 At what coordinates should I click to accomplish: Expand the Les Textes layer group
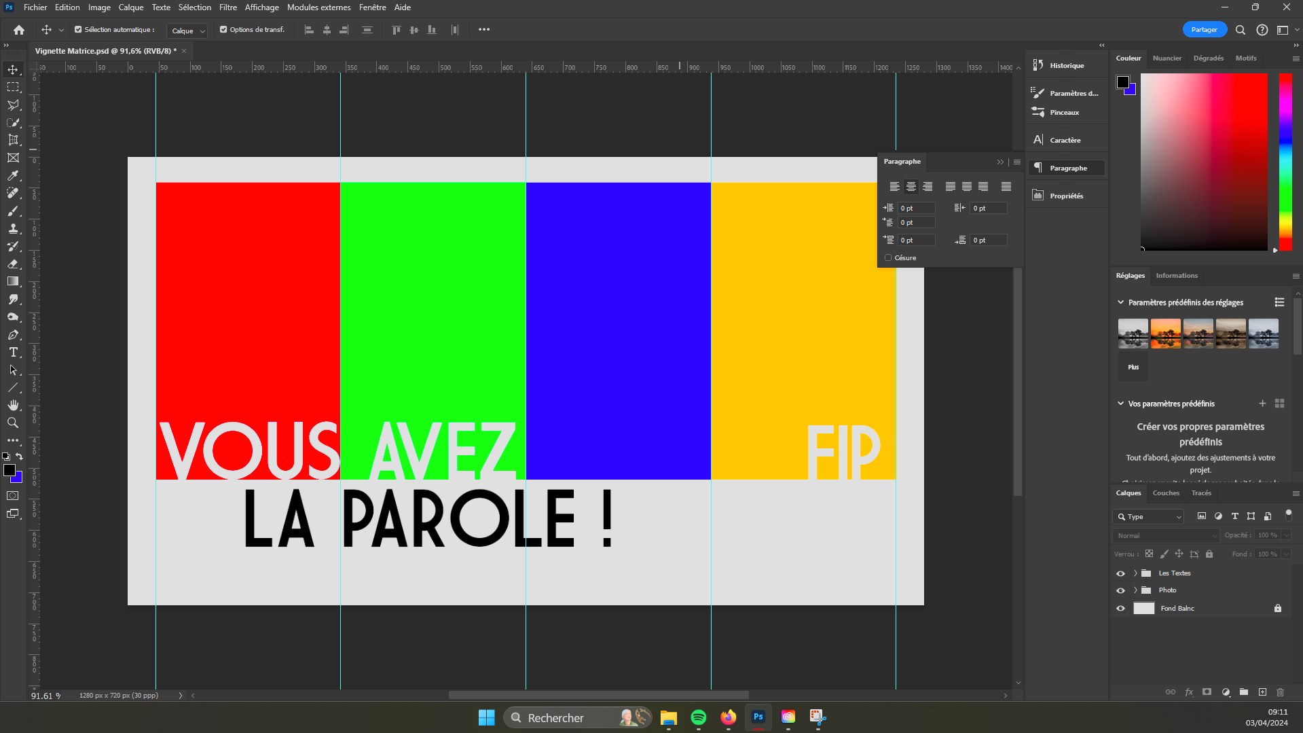pos(1134,573)
